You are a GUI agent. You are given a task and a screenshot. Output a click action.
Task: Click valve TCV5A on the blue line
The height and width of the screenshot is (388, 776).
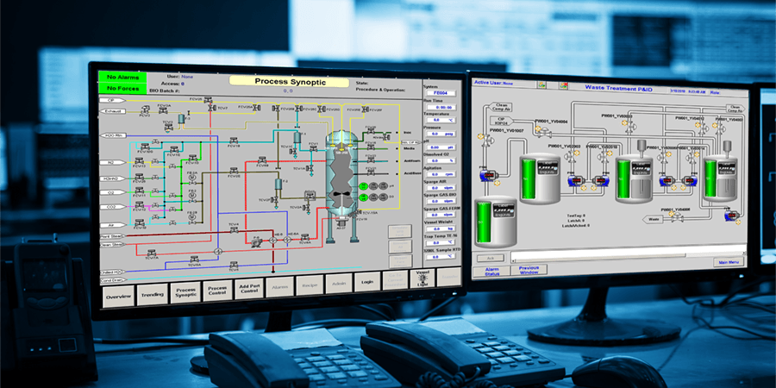pos(195,260)
